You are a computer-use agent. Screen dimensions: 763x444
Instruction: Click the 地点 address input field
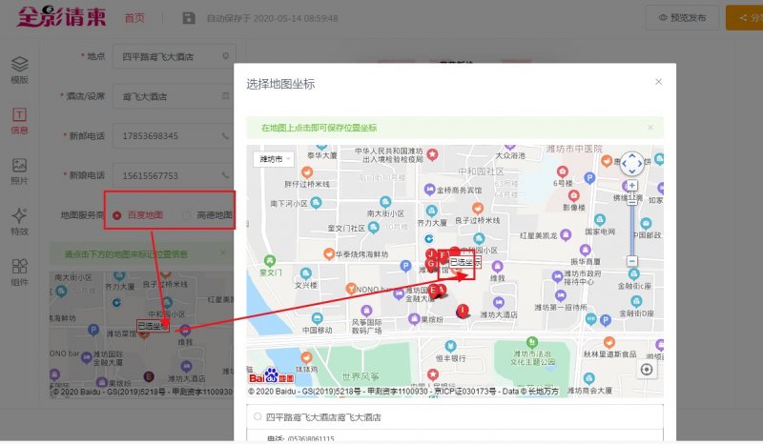[175, 56]
